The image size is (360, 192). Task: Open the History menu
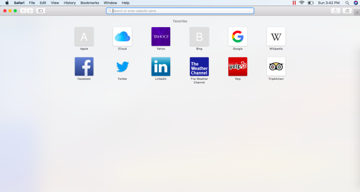point(69,3)
